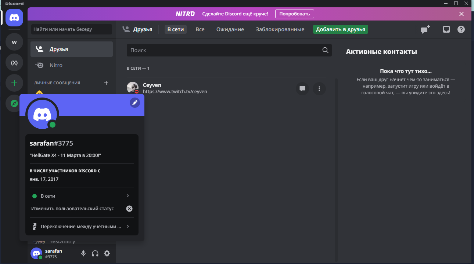
Task: Click large profile avatar in popup
Action: (x=42, y=114)
